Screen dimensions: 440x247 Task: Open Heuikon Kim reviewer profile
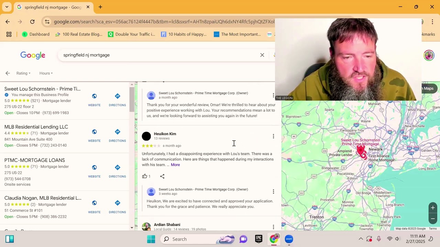point(165,134)
